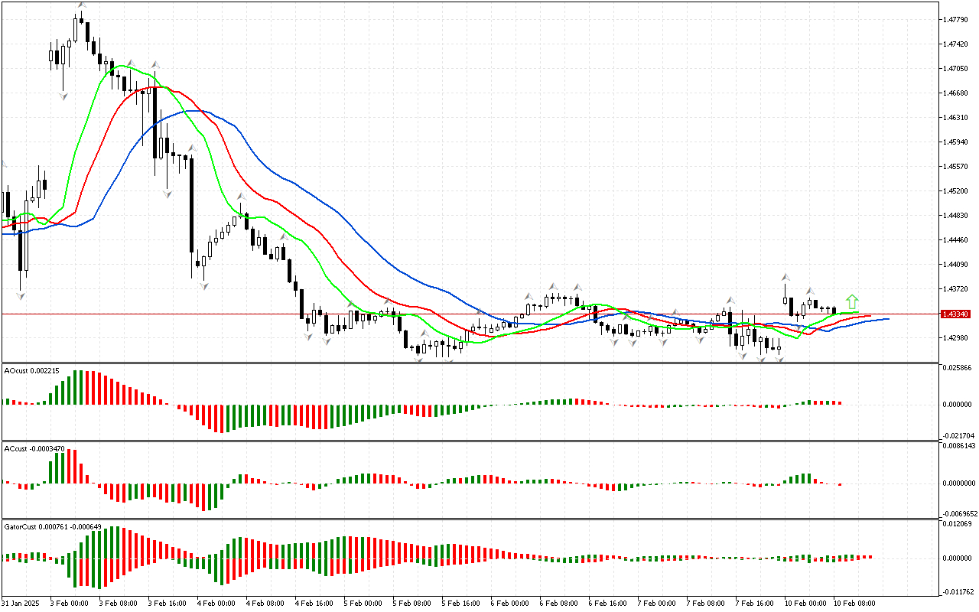979x612 pixels.
Task: Click the 4 Feb 16:00 time label
Action: [x=314, y=604]
